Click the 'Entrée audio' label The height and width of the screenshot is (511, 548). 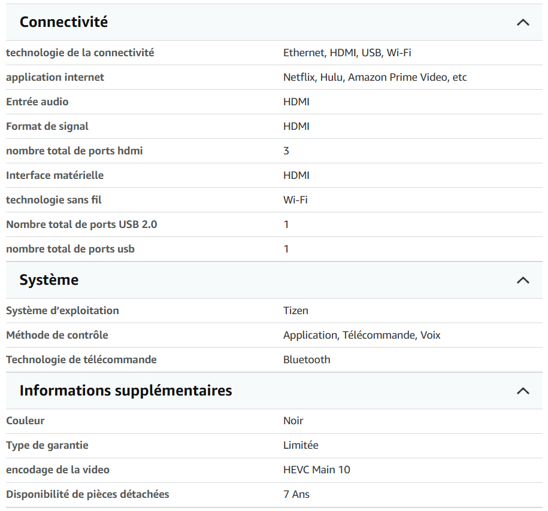[x=37, y=102]
